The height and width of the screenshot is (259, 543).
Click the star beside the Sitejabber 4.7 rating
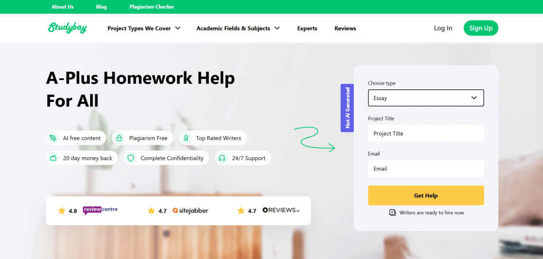click(x=151, y=211)
